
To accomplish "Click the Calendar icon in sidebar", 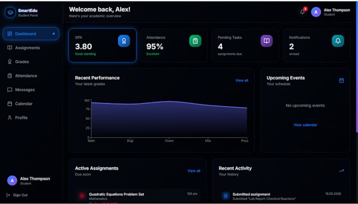I will [x=9, y=104].
